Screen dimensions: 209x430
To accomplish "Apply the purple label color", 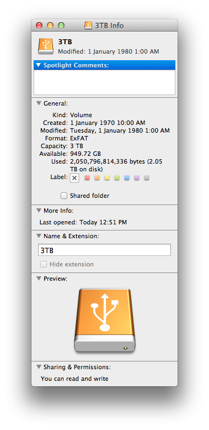I will [137, 178].
